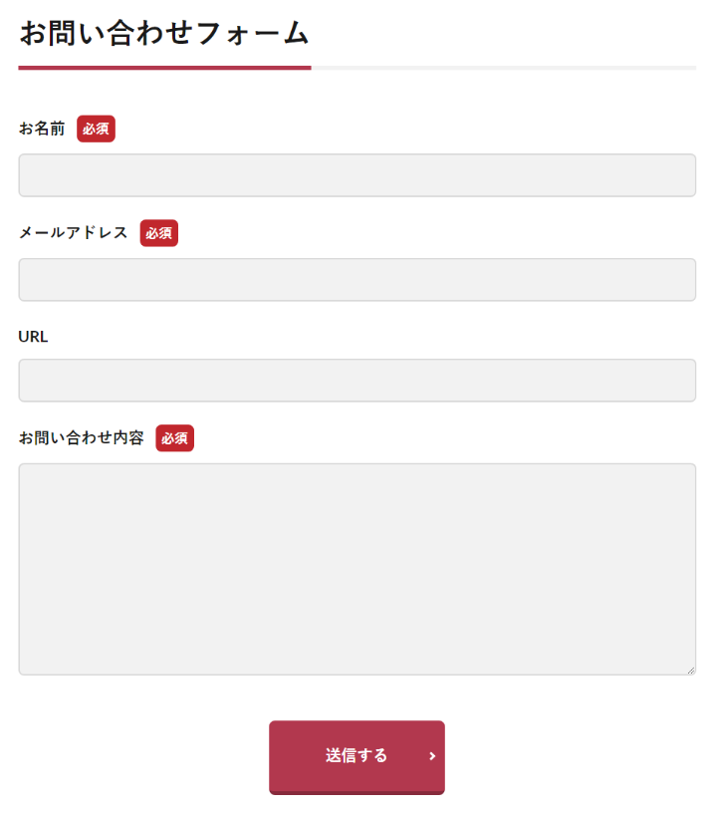
Task: Click the word フォーム in the heading
Action: tap(253, 33)
